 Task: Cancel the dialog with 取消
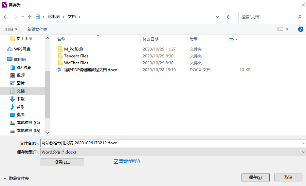(288, 177)
